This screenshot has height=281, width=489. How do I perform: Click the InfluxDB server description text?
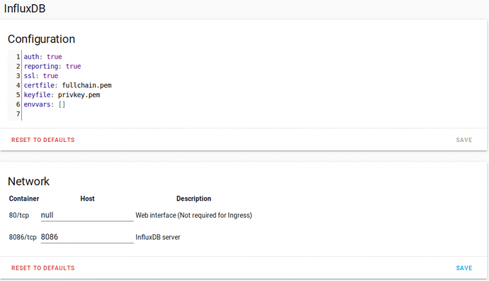pos(158,237)
